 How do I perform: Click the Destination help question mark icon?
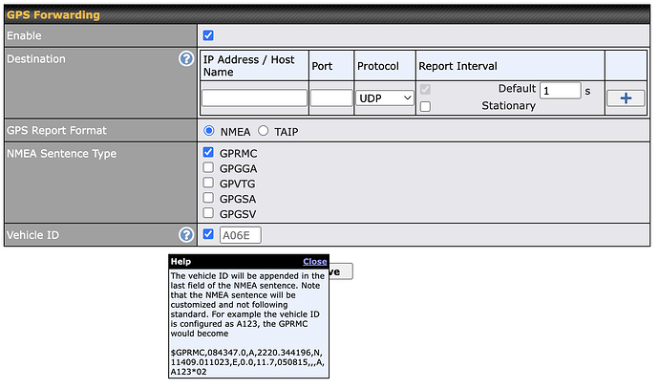point(186,58)
